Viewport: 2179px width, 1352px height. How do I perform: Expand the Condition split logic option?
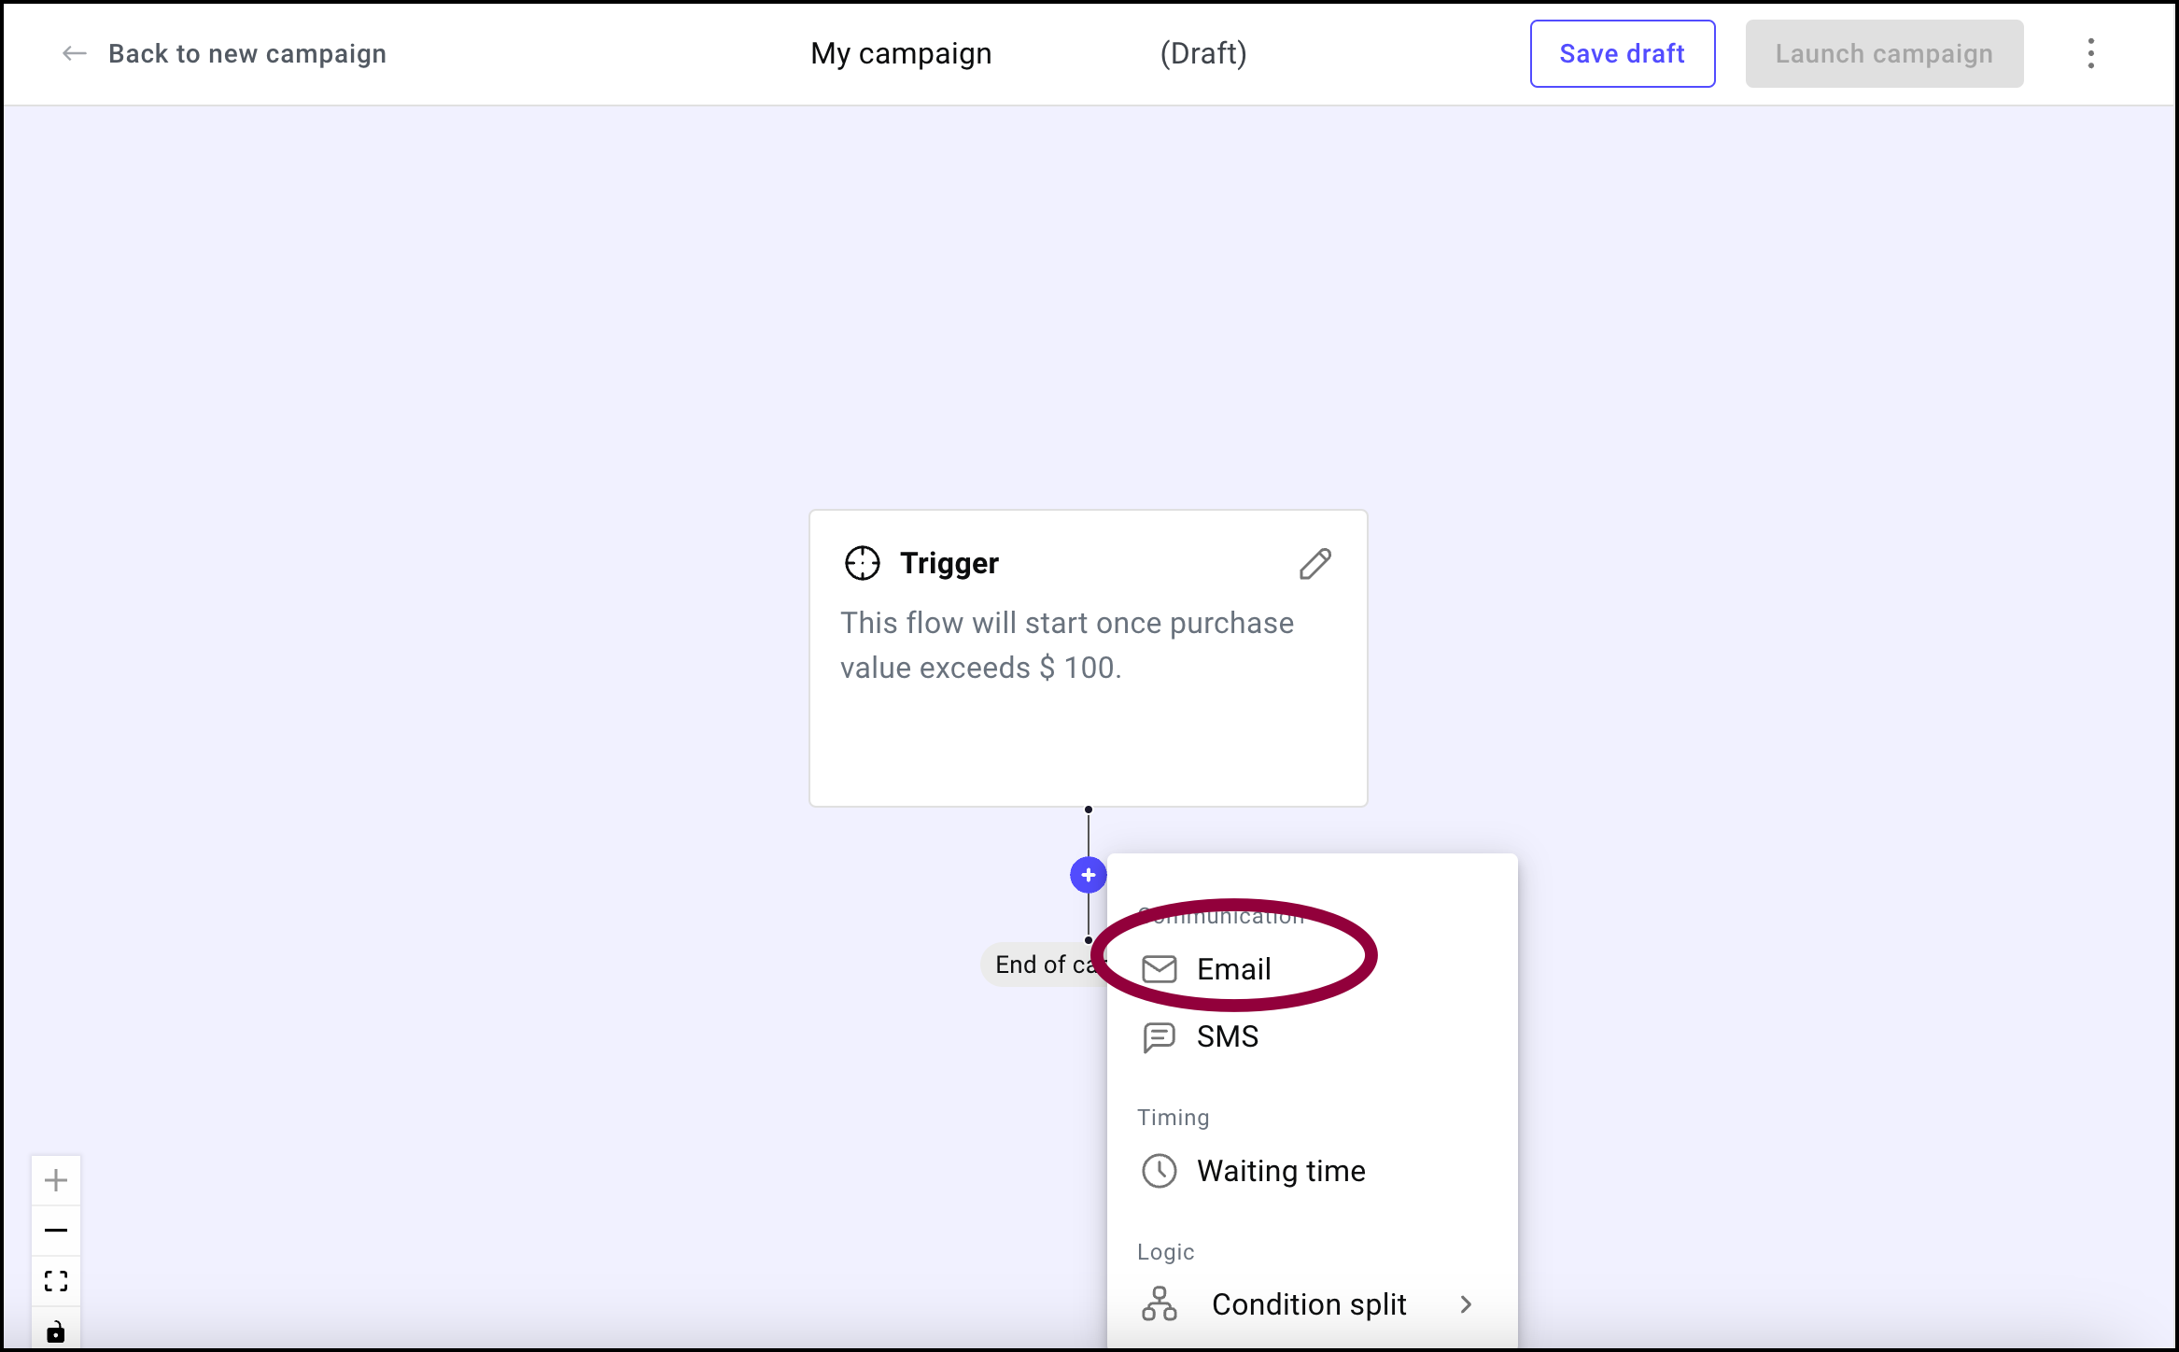1469,1303
